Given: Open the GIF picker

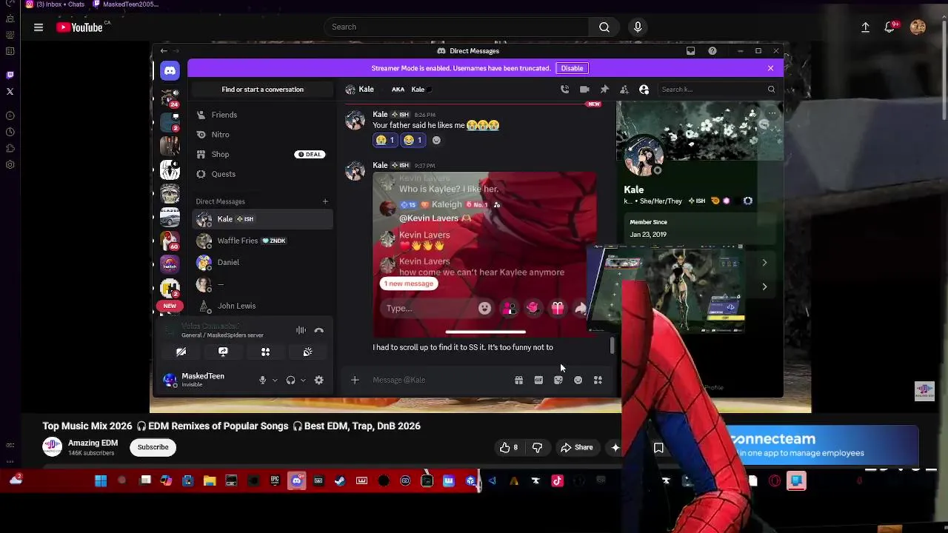Looking at the screenshot, I should click(538, 380).
